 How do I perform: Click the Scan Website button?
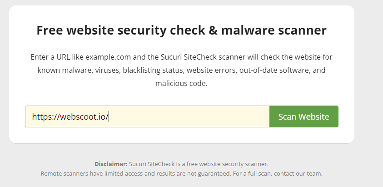303,116
